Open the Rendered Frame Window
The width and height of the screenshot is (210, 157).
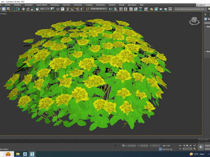click(156, 9)
